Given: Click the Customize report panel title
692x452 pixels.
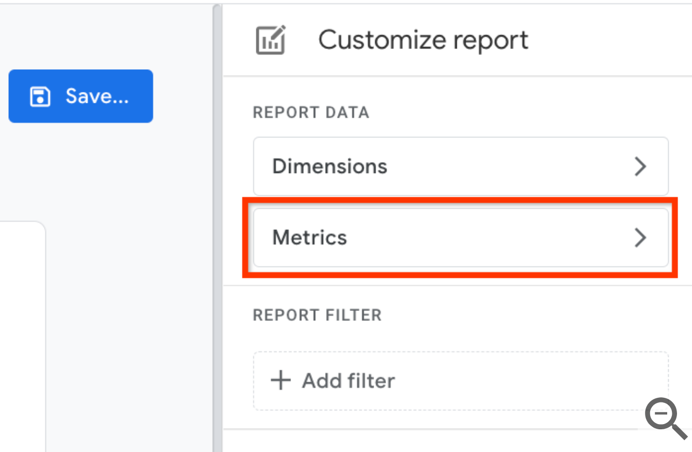Looking at the screenshot, I should 423,40.
